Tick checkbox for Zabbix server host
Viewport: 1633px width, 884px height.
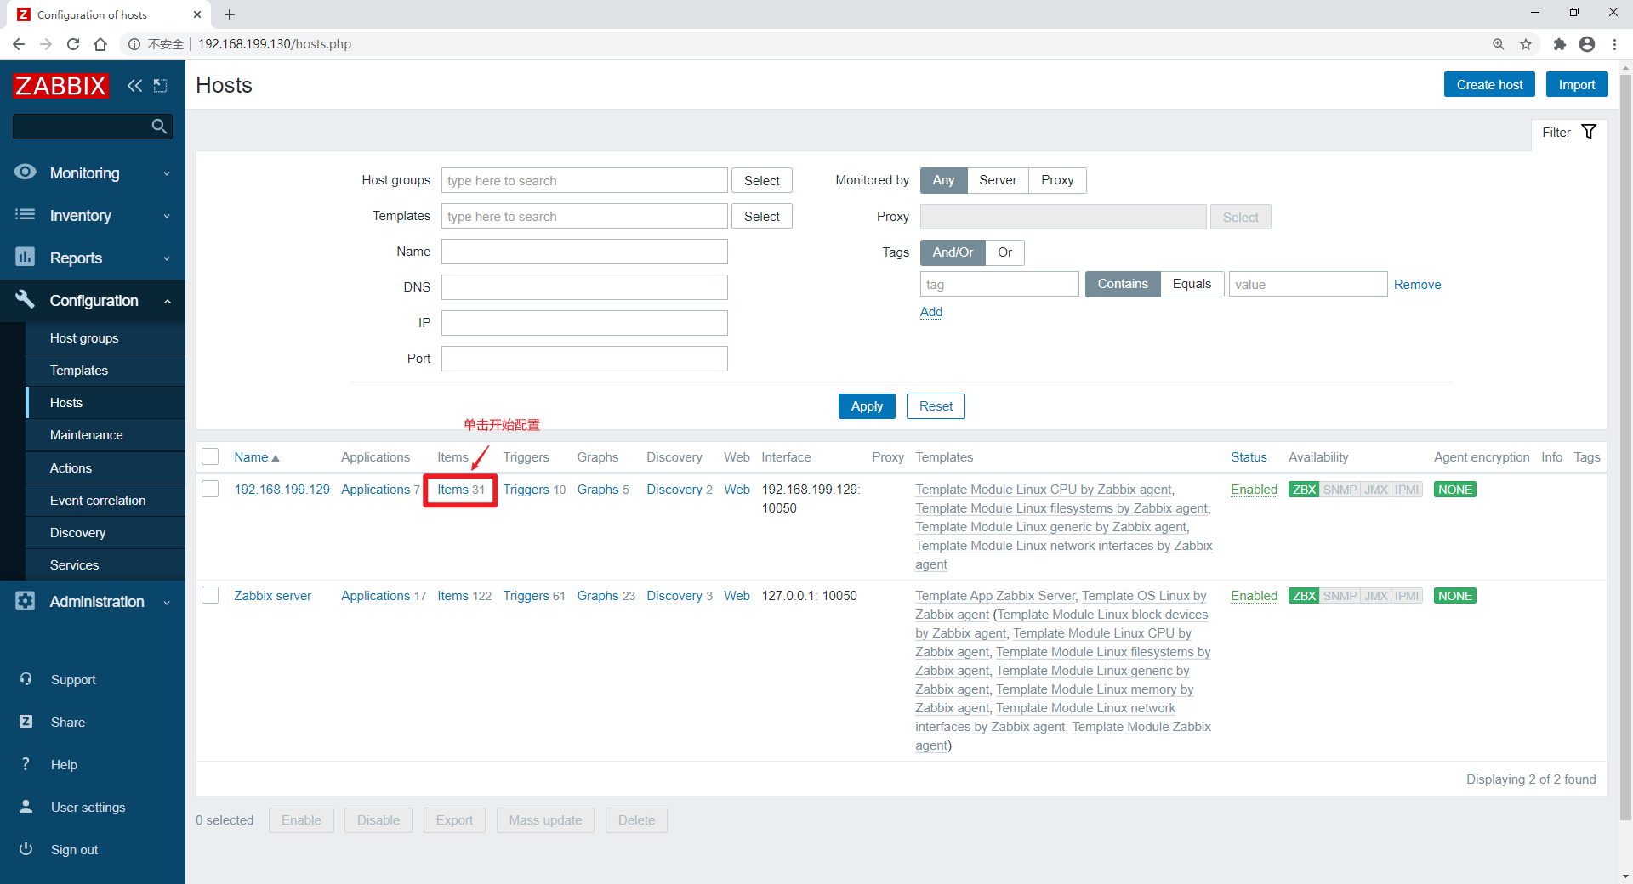210,595
